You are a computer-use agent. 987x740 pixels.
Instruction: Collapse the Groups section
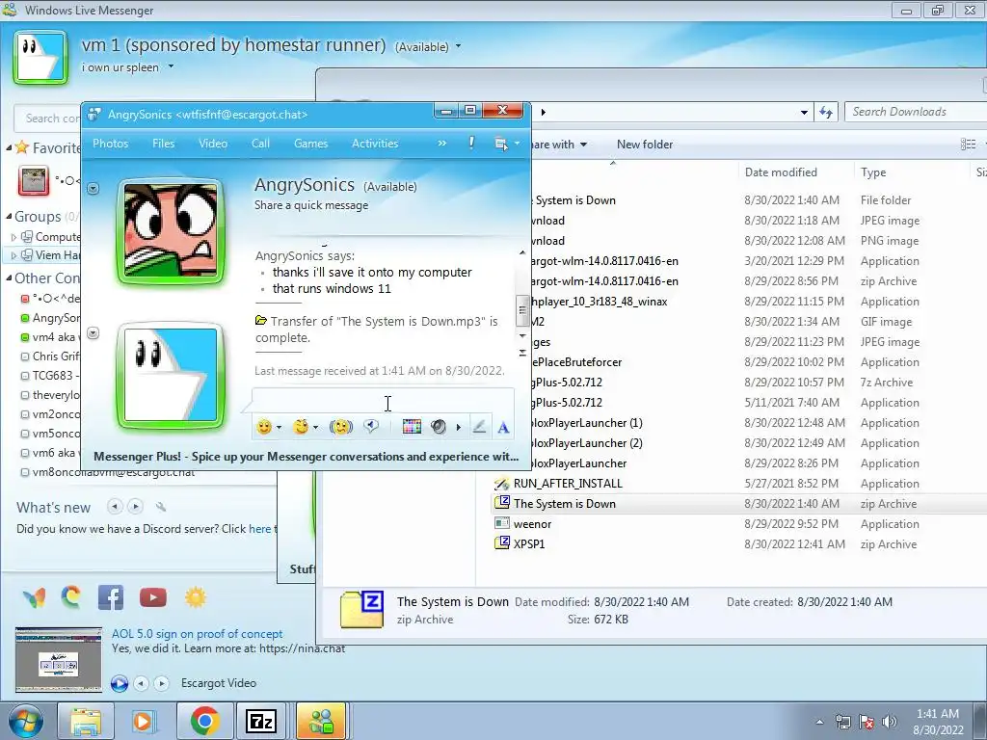(9, 217)
